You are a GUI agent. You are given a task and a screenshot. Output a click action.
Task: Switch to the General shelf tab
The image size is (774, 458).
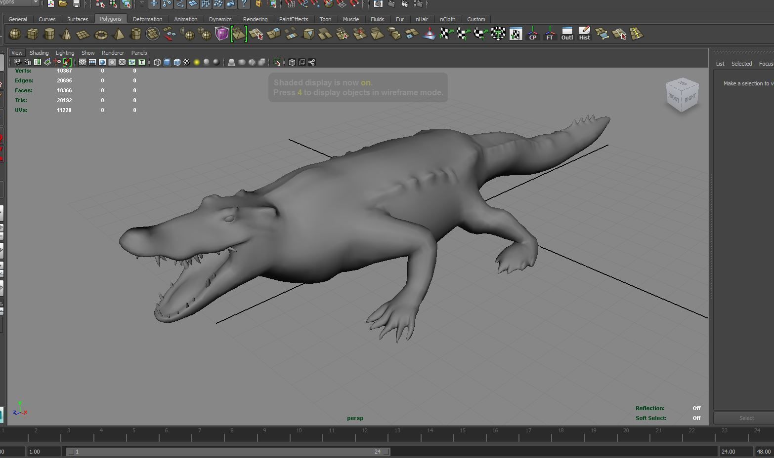pos(18,19)
